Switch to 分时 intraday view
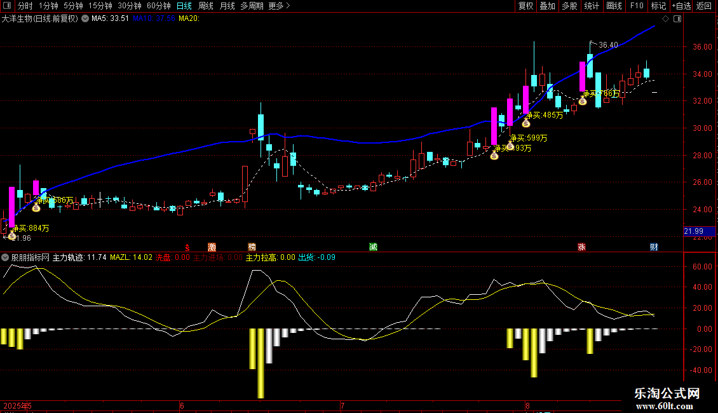The height and width of the screenshot is (413, 718). coord(25,6)
